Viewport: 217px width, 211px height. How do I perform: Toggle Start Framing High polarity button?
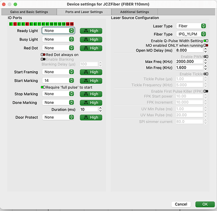tap(91, 72)
